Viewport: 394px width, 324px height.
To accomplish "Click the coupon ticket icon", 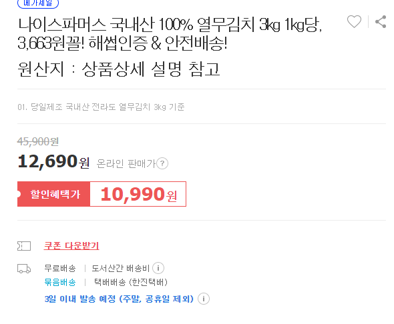I will [24, 246].
